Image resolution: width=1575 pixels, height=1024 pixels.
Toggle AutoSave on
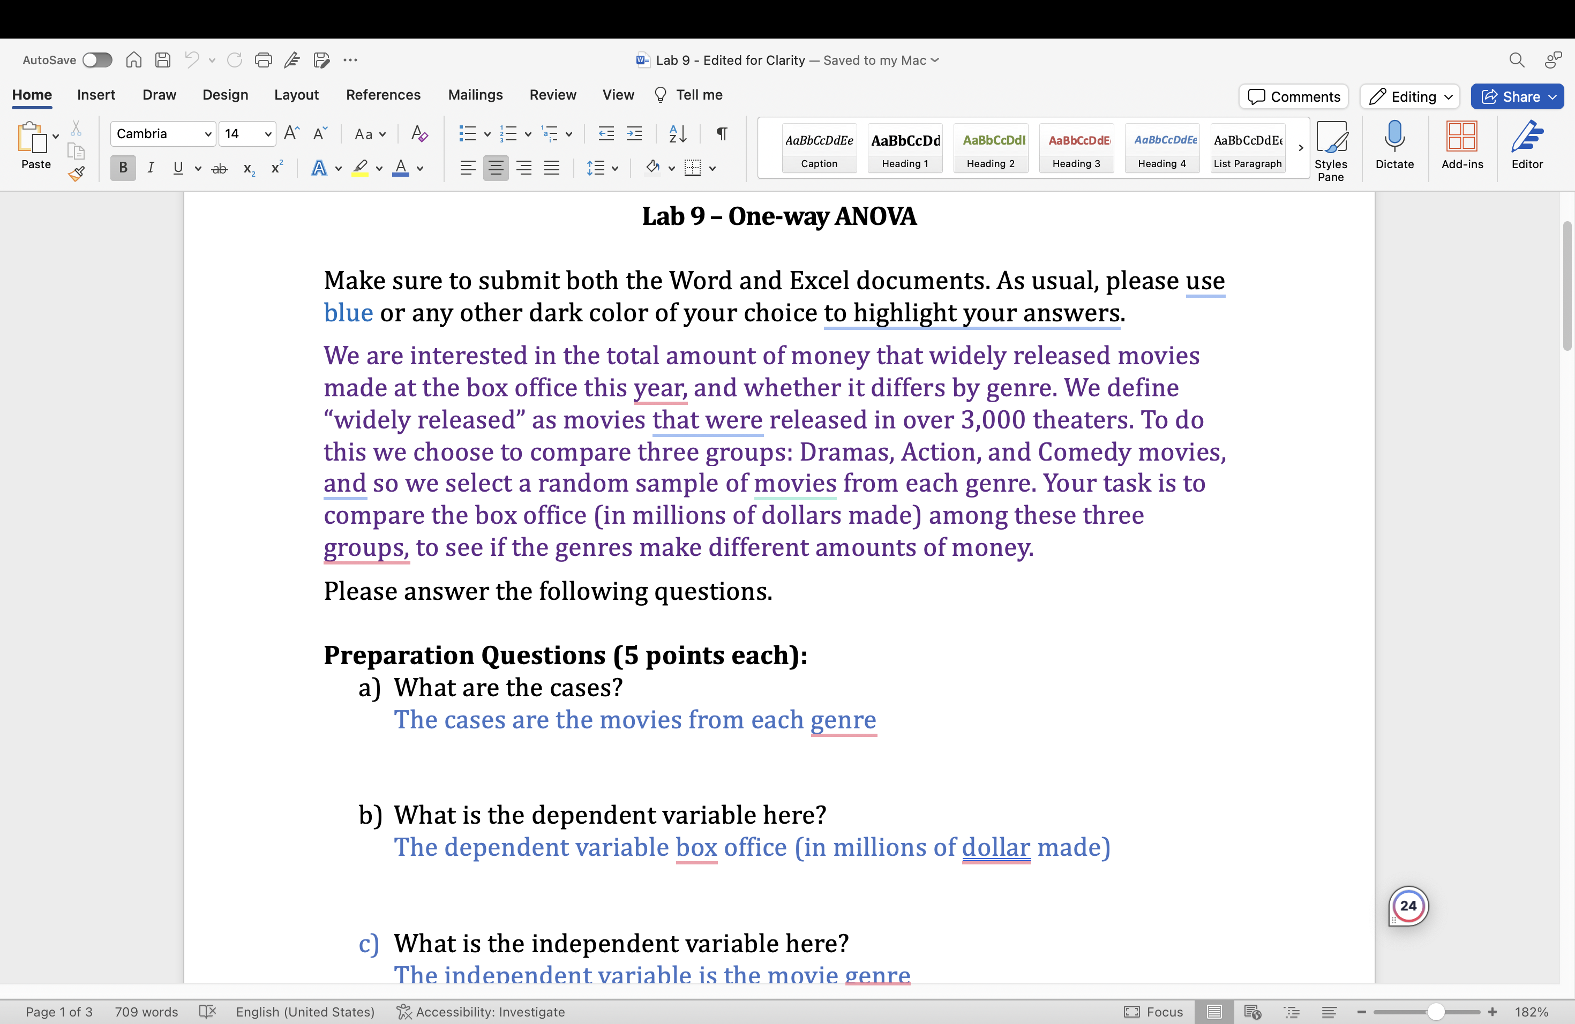click(97, 59)
